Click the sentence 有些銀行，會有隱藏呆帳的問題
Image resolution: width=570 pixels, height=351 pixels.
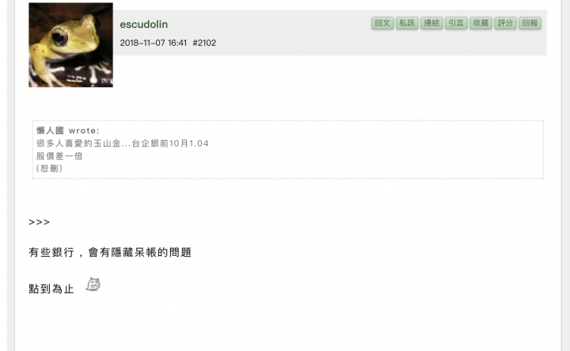[x=110, y=253]
